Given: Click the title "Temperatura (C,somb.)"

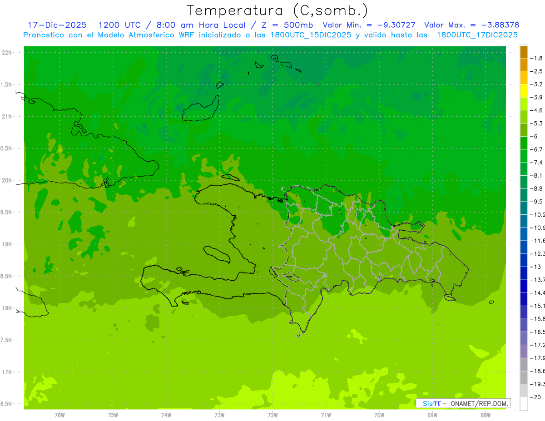Looking at the screenshot, I should 277,10.
